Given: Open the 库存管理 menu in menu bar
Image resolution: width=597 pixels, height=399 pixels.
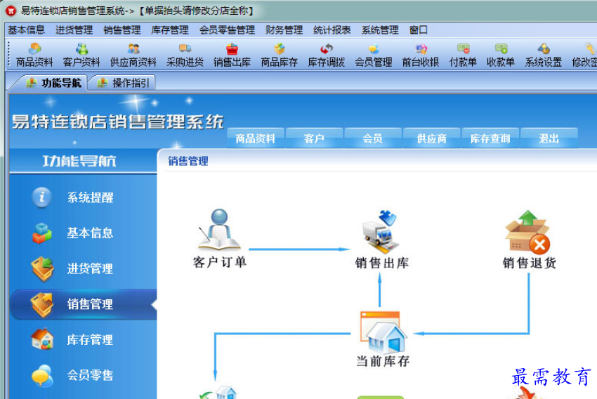Looking at the screenshot, I should 170,30.
